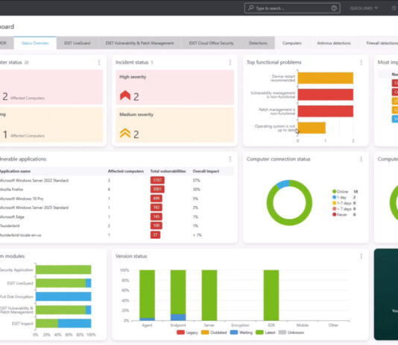
Task: Click the blue Waiting part of Endpoint column
Action: (178, 317)
